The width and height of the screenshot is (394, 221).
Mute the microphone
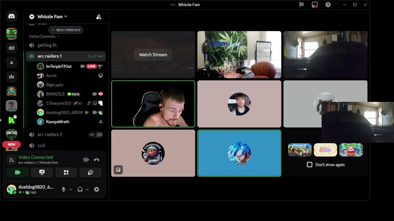[x=63, y=189]
